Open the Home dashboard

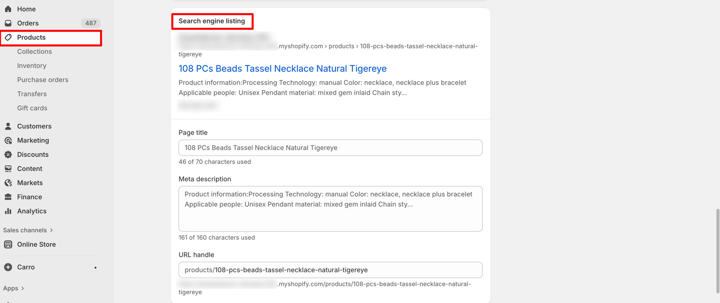tap(26, 9)
